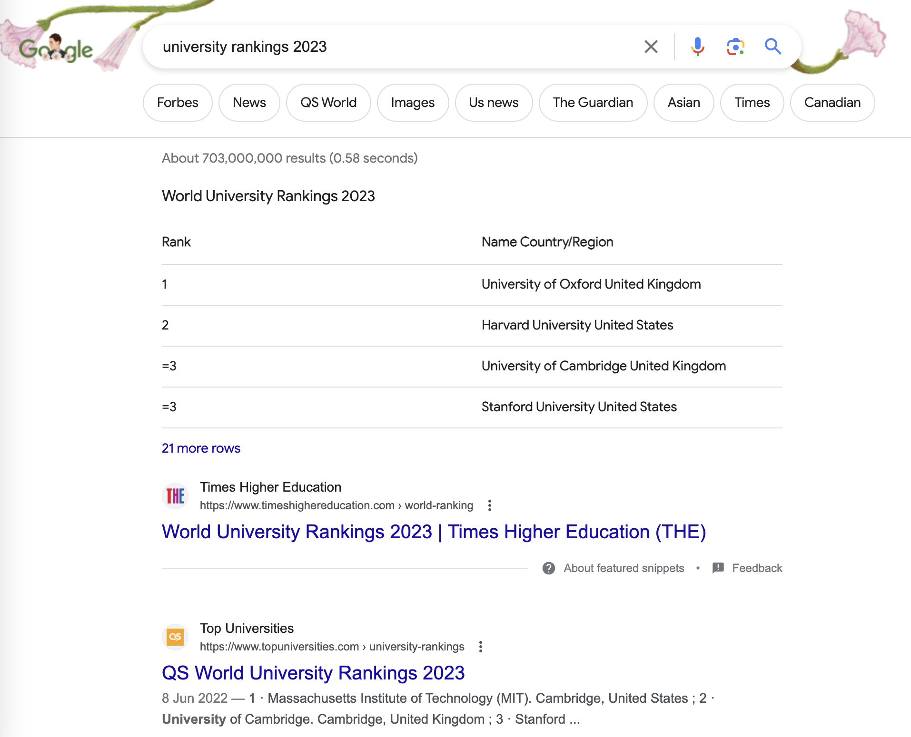
Task: Start voice search with microphone icon
Action: point(697,47)
